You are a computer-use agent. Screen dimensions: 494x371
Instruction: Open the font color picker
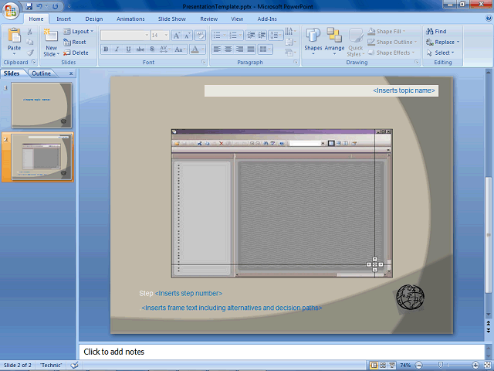(x=198, y=49)
